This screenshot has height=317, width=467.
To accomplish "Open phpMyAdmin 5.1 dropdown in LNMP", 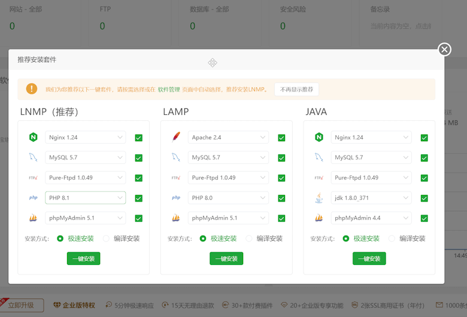I will tap(86, 218).
